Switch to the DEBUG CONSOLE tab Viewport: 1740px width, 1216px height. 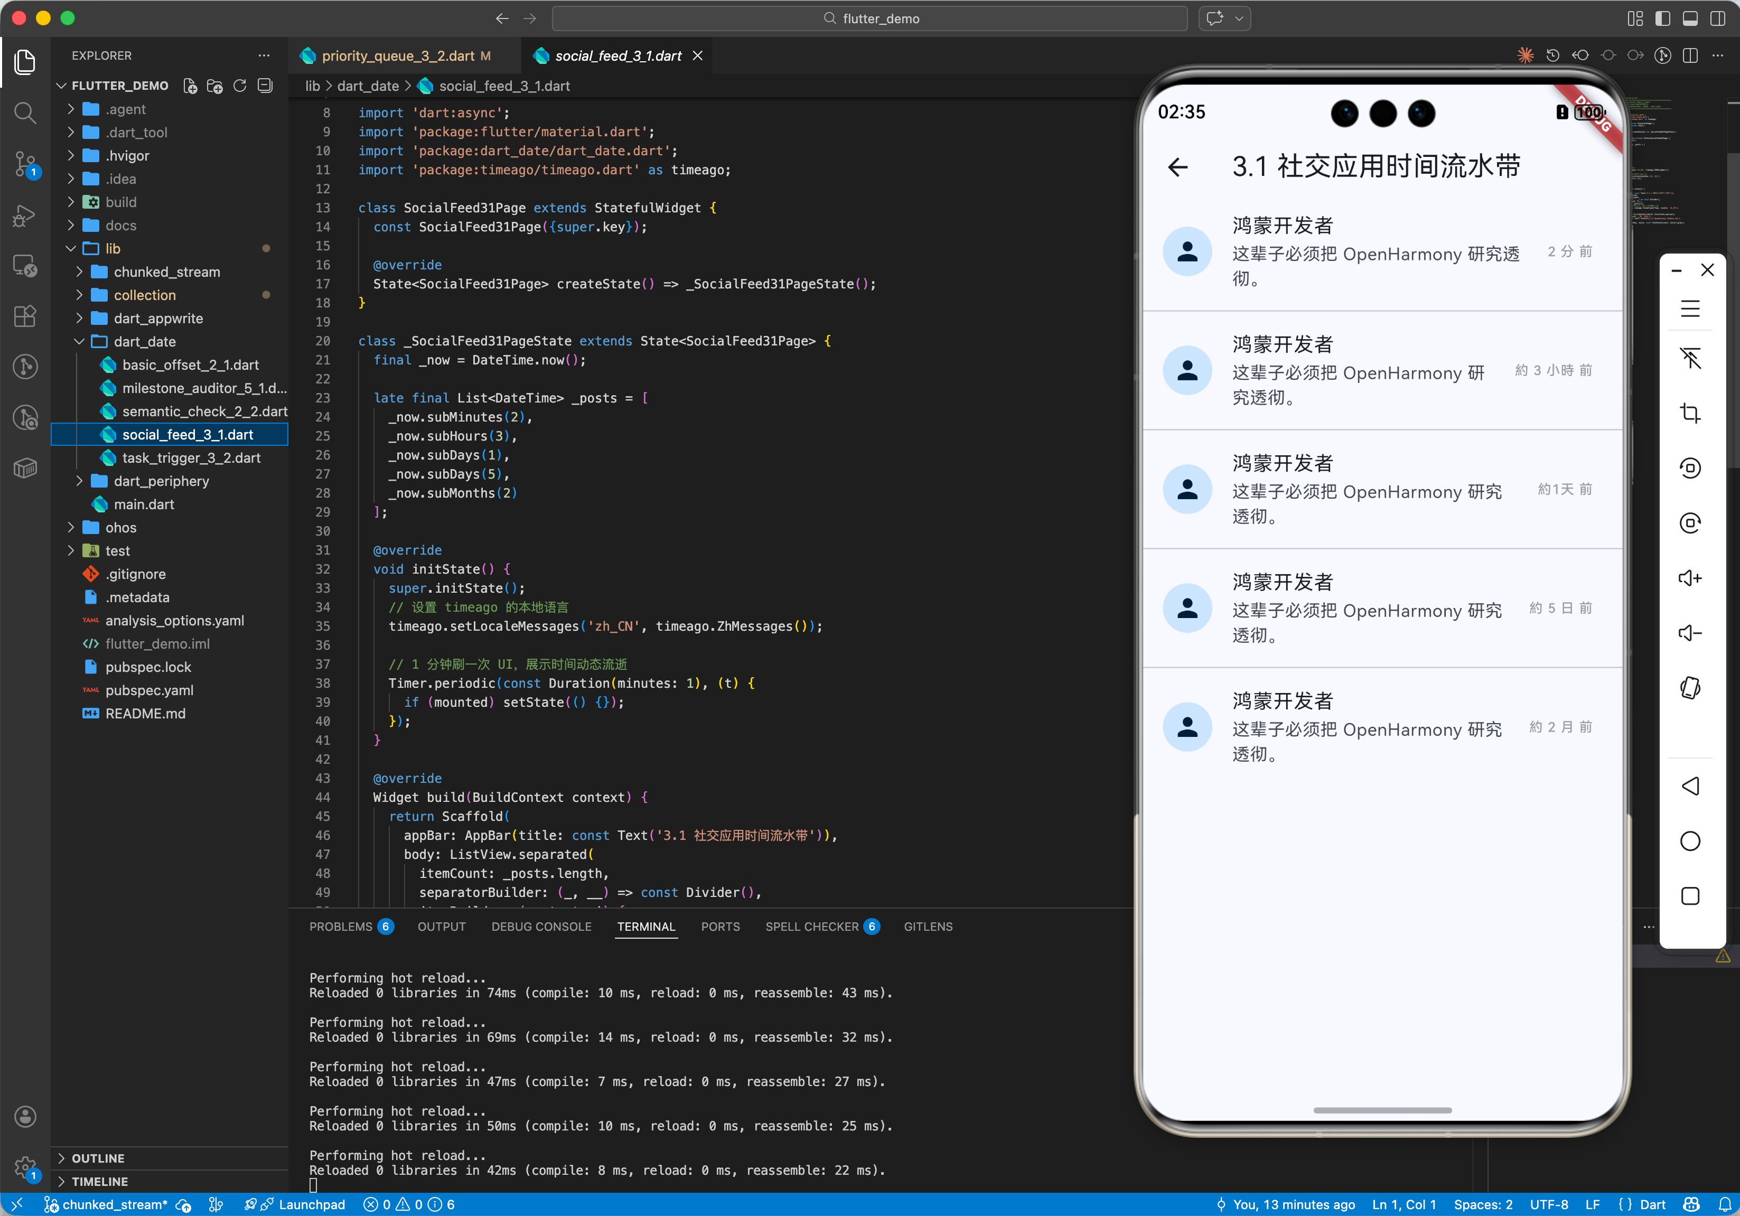(541, 927)
